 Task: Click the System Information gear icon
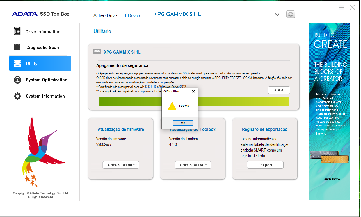(x=17, y=96)
